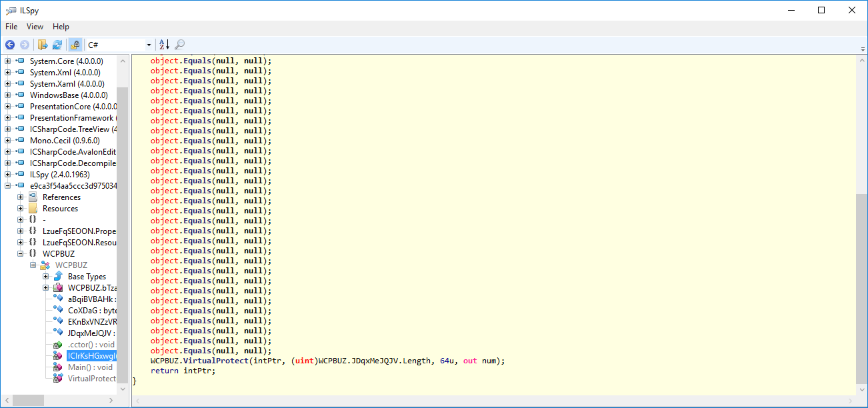Image resolution: width=868 pixels, height=408 pixels.
Task: Click the Forward navigation arrow
Action: point(25,45)
